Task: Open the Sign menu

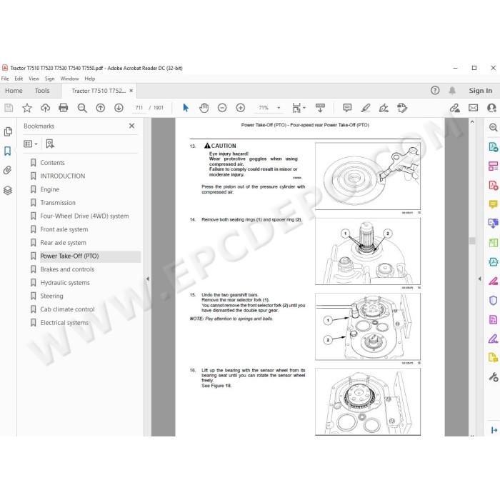Action: point(50,79)
